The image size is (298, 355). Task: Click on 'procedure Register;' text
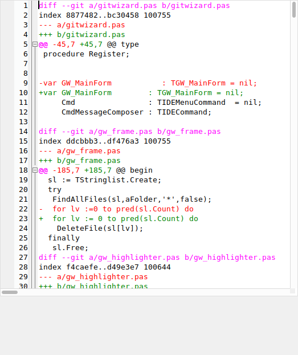click(x=86, y=54)
